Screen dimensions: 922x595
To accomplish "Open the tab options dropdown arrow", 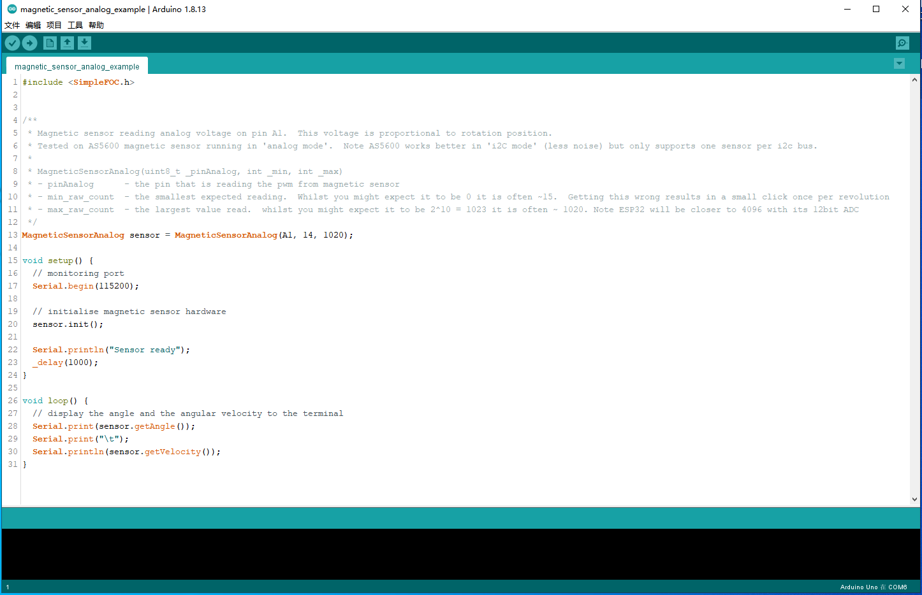I will 899,64.
